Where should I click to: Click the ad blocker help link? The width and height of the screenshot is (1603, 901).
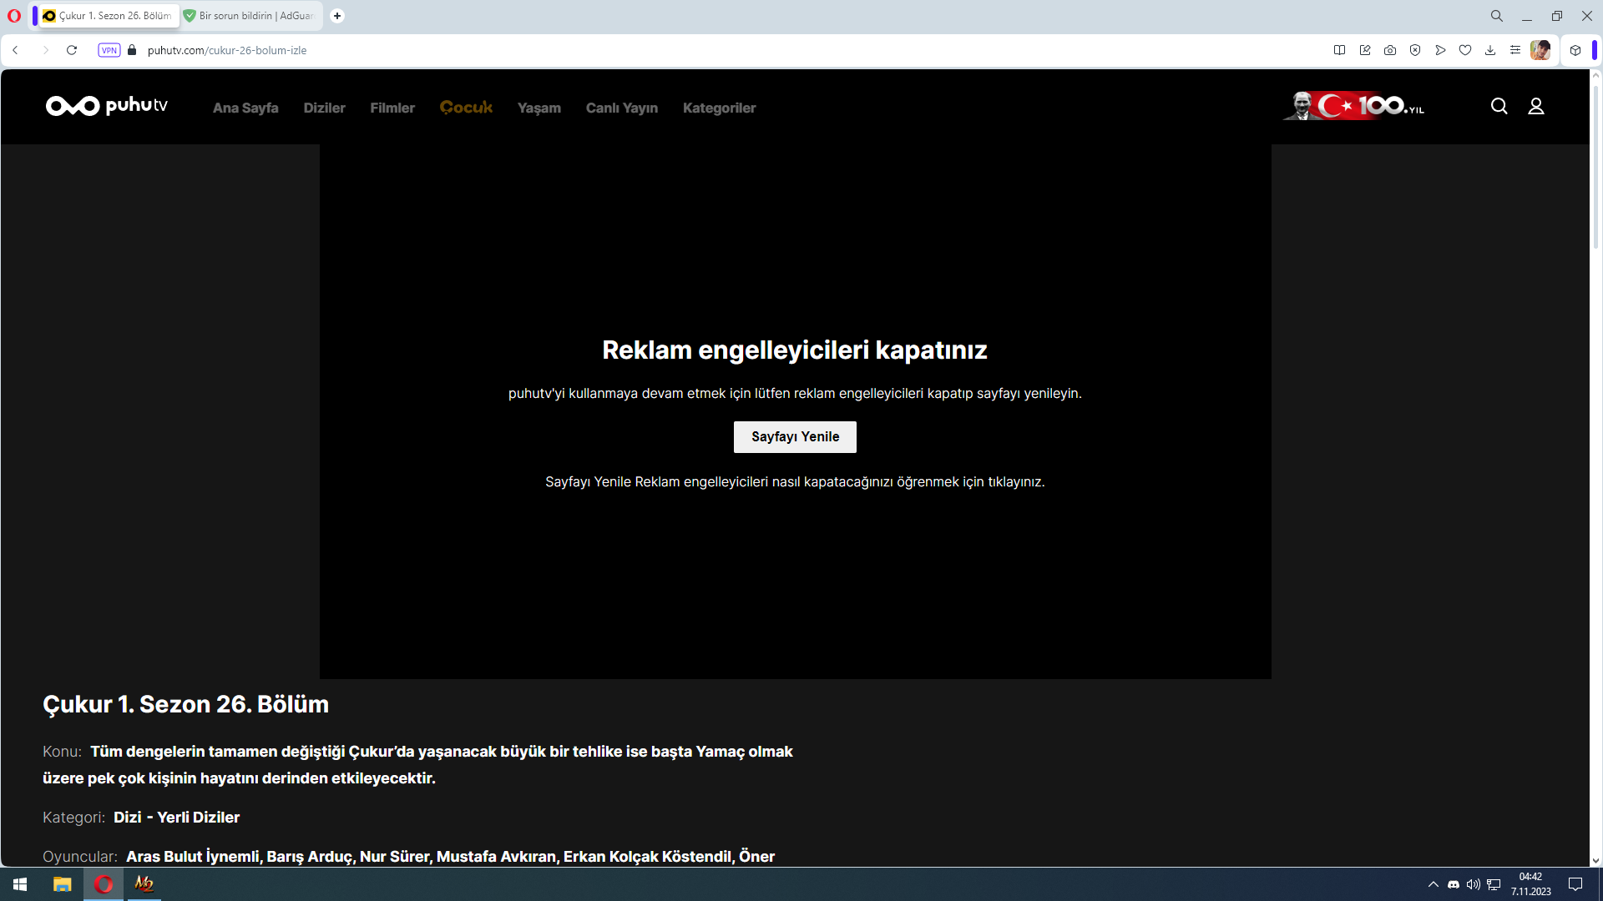793,481
